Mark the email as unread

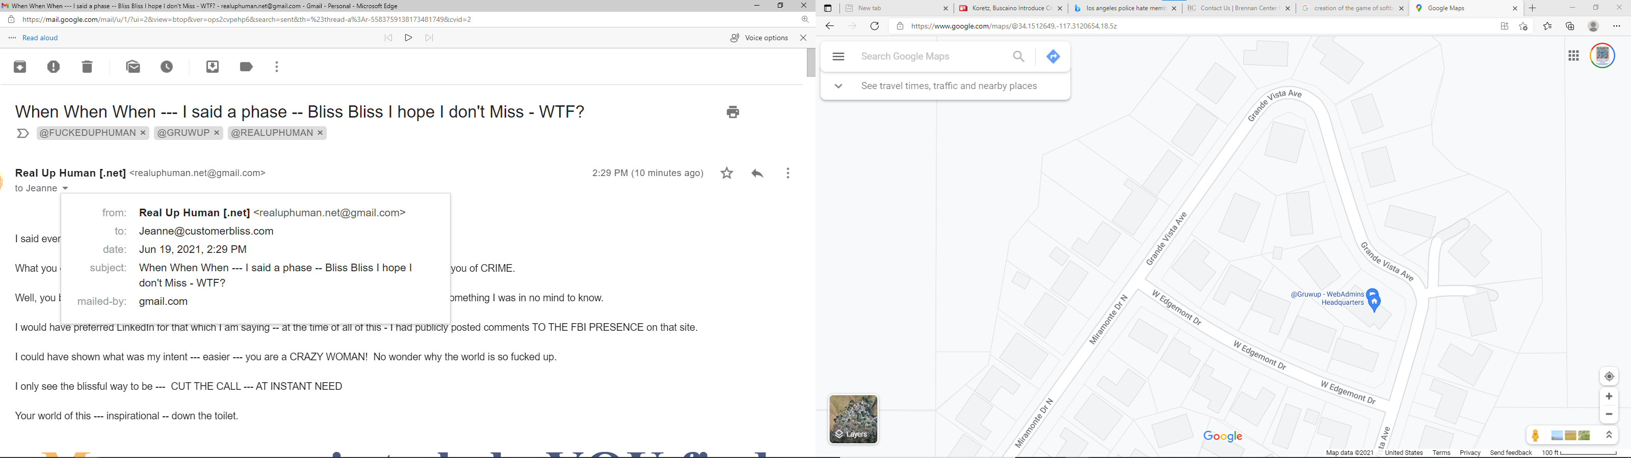(134, 67)
